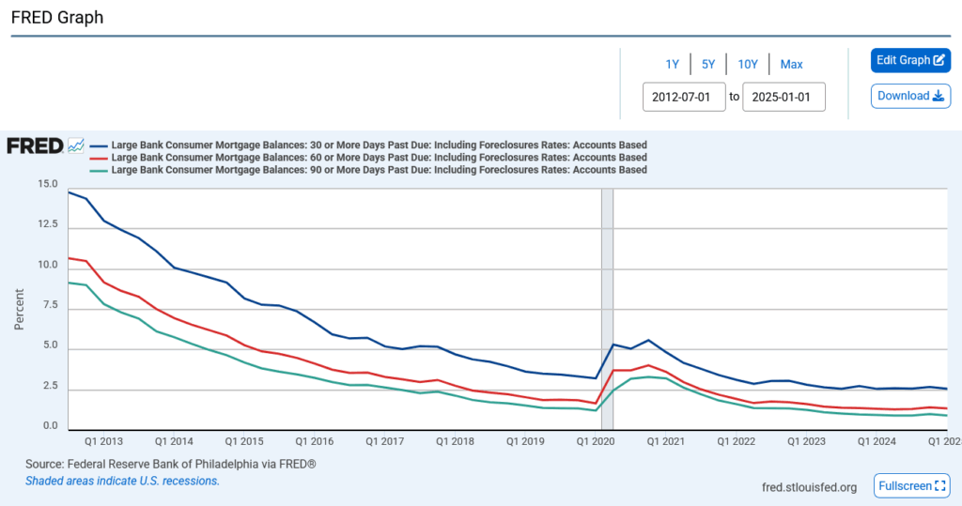This screenshot has width=962, height=506.
Task: Click the Edit Graph pencil icon
Action: [x=939, y=60]
